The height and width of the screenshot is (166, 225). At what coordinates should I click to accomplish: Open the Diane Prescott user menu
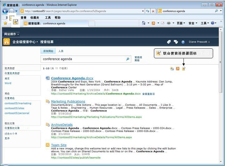point(199,42)
